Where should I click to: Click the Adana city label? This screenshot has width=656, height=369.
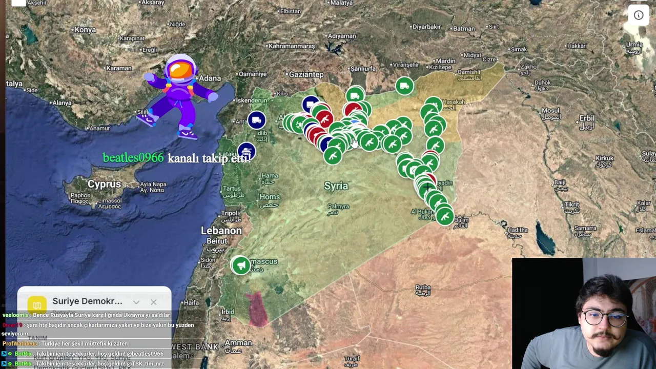pyautogui.click(x=210, y=78)
